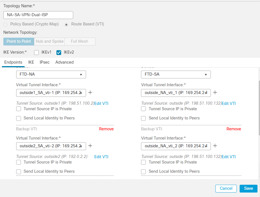Add new VTI beside outside2_SA_vti-2 dropdown
This screenshot has width=260, height=197.
(90, 146)
